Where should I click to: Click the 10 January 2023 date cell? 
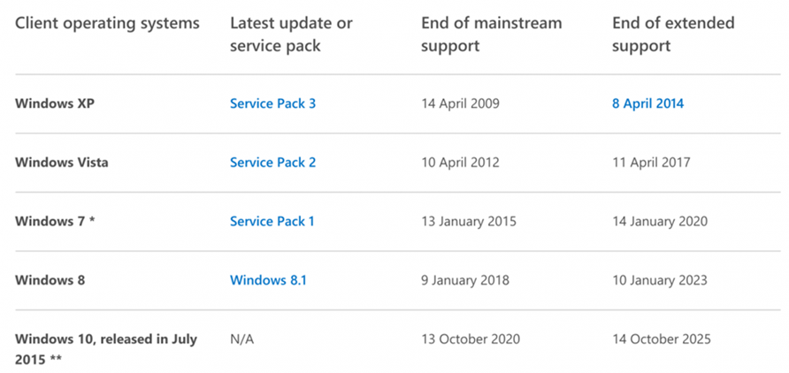[x=660, y=280]
